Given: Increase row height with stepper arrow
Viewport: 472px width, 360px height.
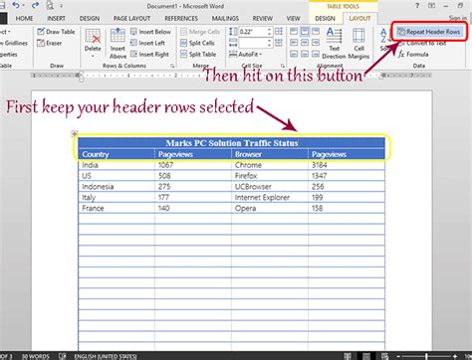Looking at the screenshot, I should (269, 30).
